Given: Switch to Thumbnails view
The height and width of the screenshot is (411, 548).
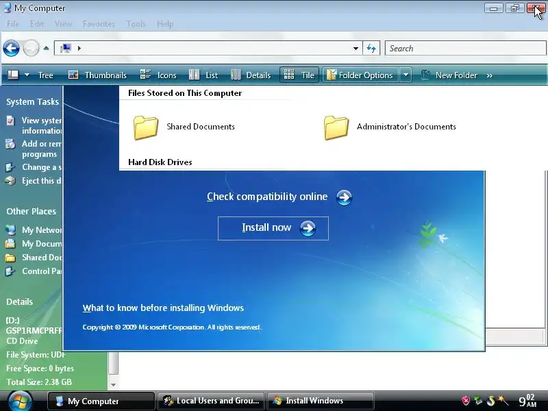Looking at the screenshot, I should click(97, 75).
